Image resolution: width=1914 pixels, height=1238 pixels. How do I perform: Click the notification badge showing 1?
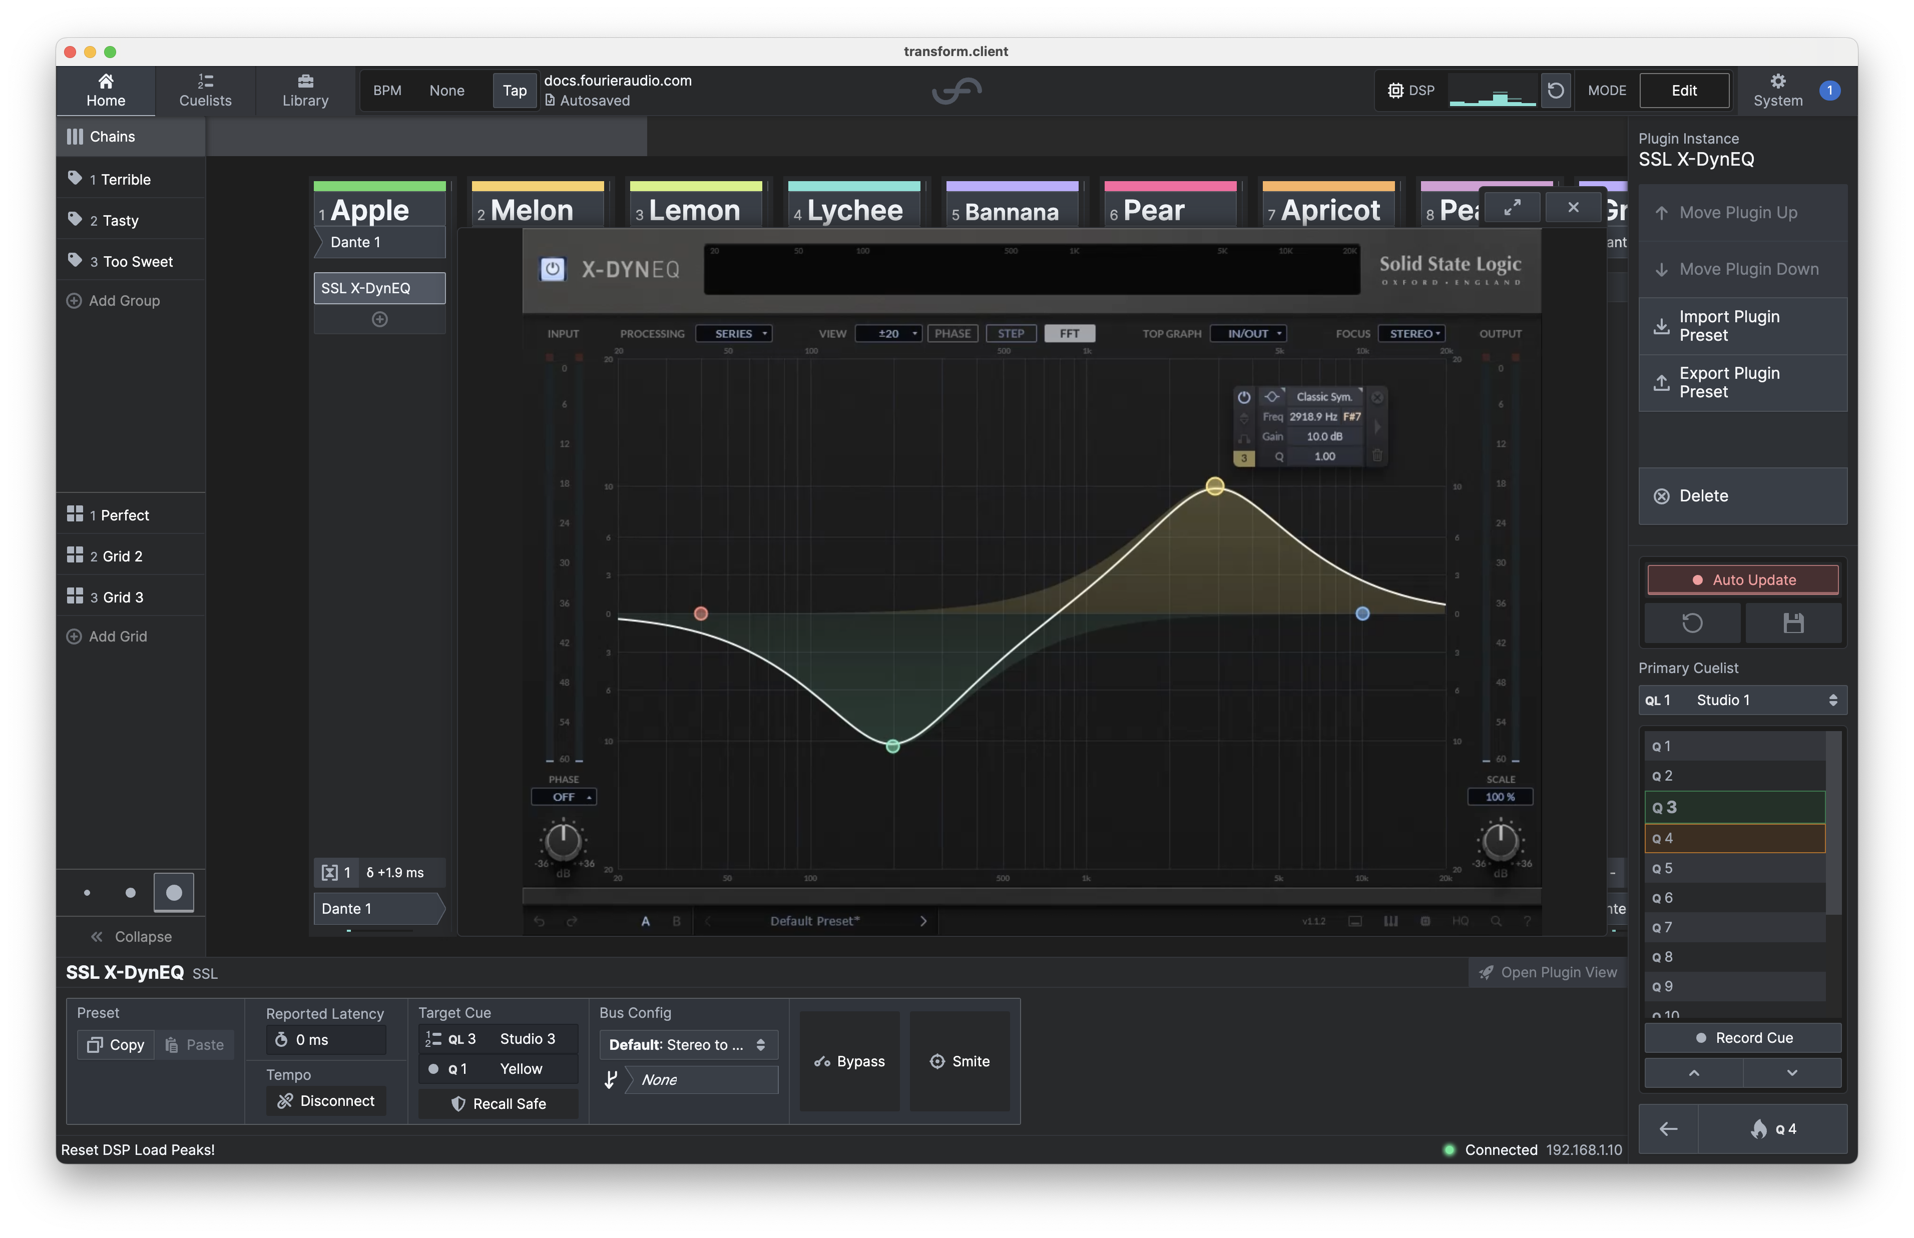click(x=1829, y=90)
